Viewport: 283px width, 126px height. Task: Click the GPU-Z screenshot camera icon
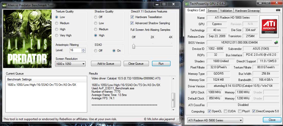pyautogui.click(x=278, y=10)
